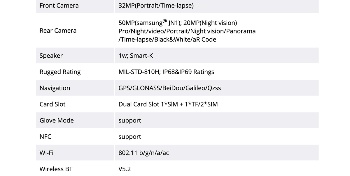The image size is (350, 176).
Task: Click the Navigation row label
Action: point(55,88)
